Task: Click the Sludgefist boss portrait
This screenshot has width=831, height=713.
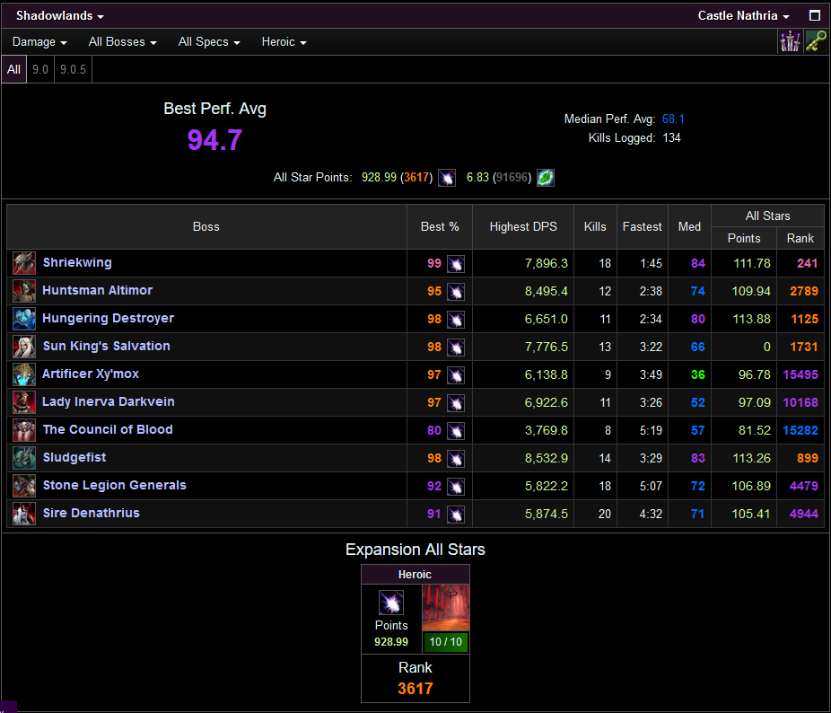Action: point(24,458)
